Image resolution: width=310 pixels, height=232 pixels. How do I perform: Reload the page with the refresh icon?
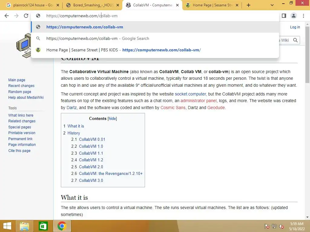(26, 16)
